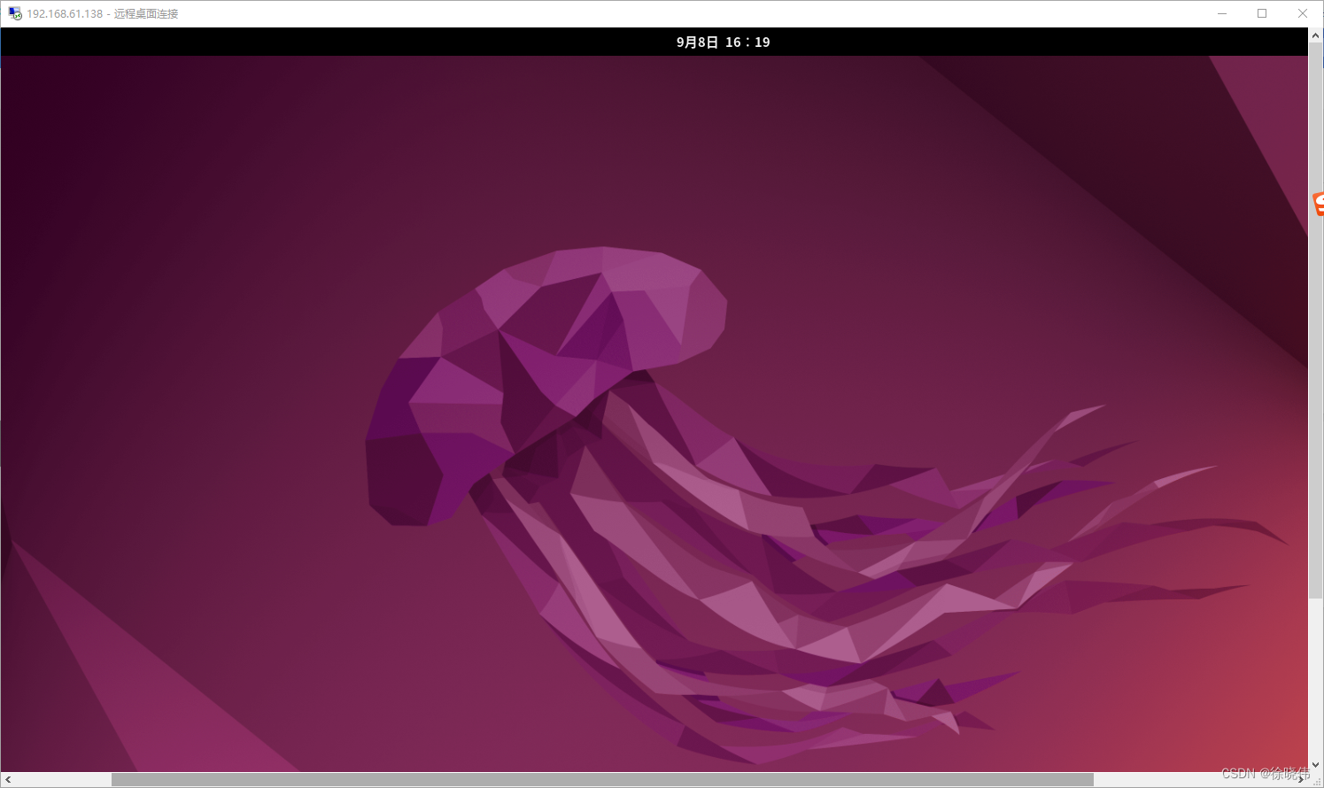The image size is (1324, 788).
Task: Click the down arrow on vertical scrollbar
Action: coord(1317,764)
